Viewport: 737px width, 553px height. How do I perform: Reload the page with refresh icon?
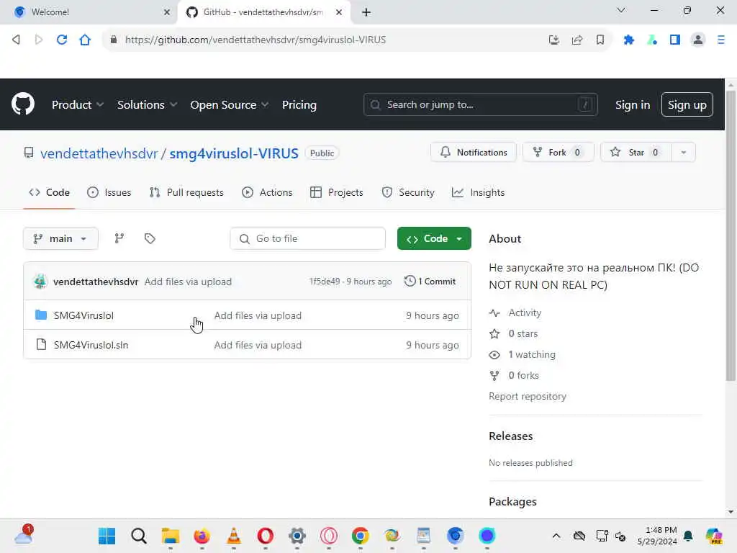point(62,40)
